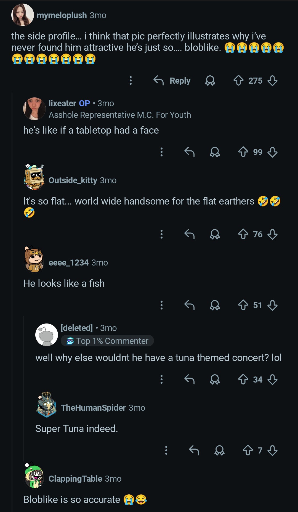Viewport: 298px width, 512px height.
Task: Click Reply on mymeloplush's comment
Action: click(x=172, y=81)
